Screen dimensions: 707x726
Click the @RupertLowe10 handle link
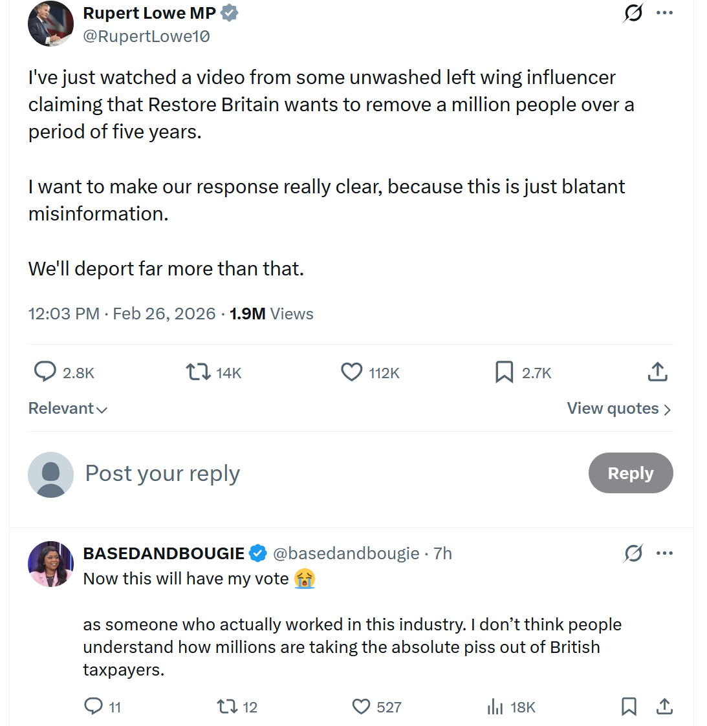coord(147,37)
